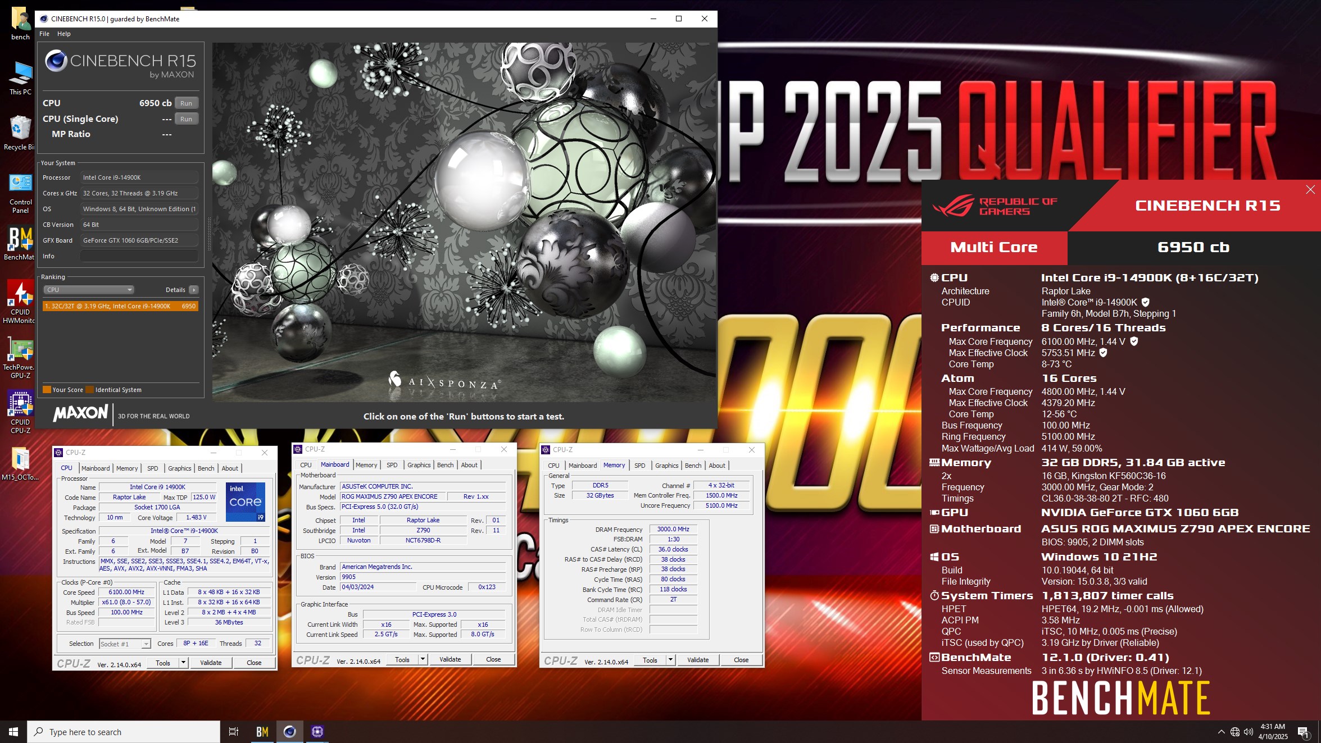This screenshot has width=1321, height=743.
Task: Click the Multi Core label in BenchMate panel
Action: 994,248
